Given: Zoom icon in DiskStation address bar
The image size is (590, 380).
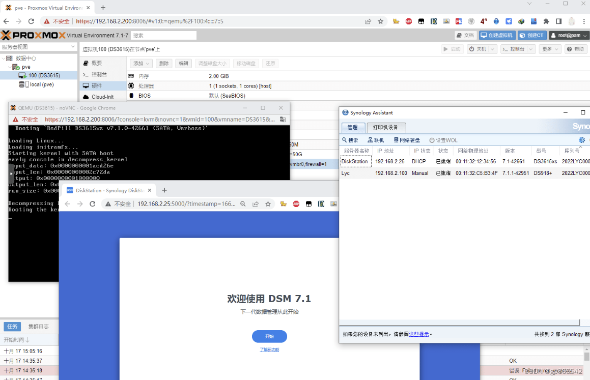Looking at the screenshot, I should pos(243,203).
